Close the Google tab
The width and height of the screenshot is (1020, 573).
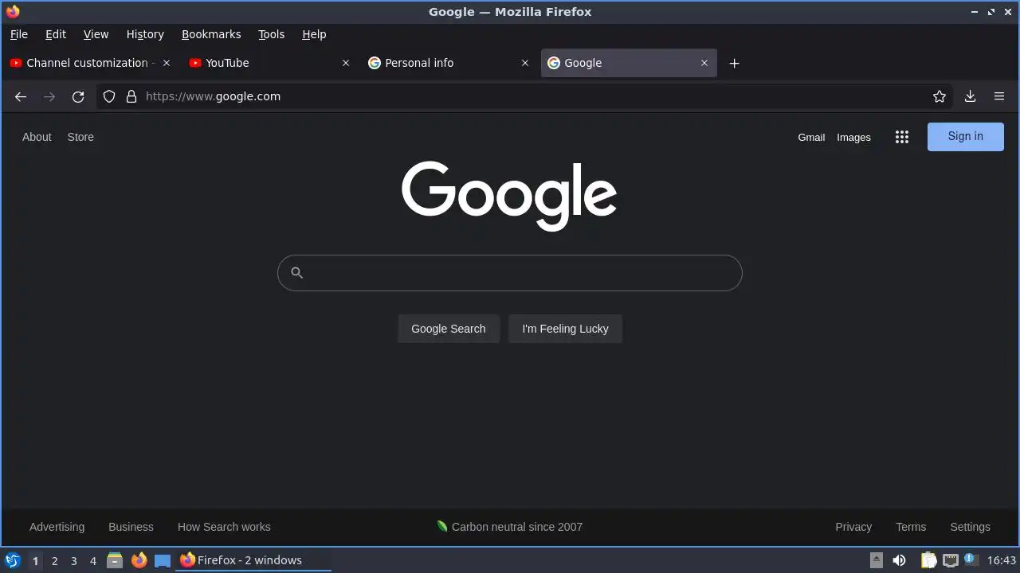point(704,63)
